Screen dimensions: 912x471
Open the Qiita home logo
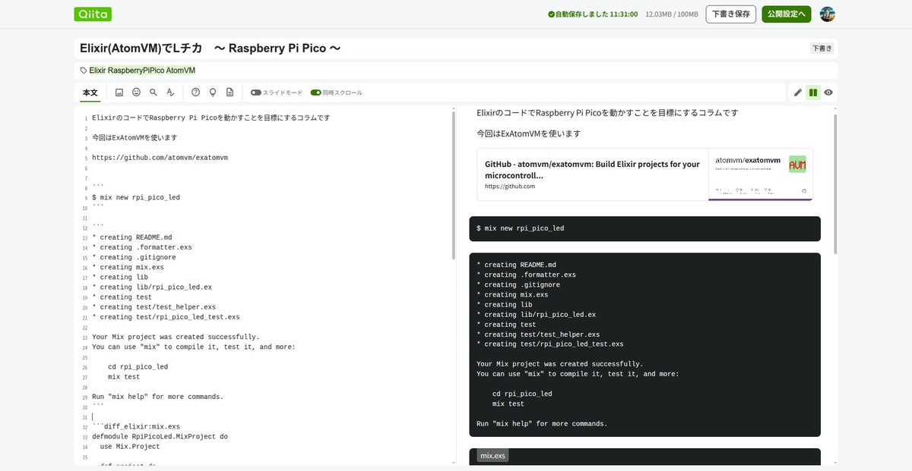[x=93, y=14]
